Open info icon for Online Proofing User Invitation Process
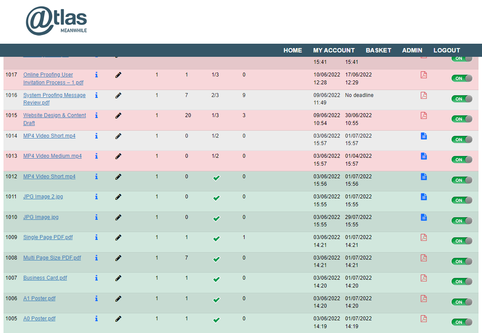Viewport: 482px width, 333px height. coord(96,75)
